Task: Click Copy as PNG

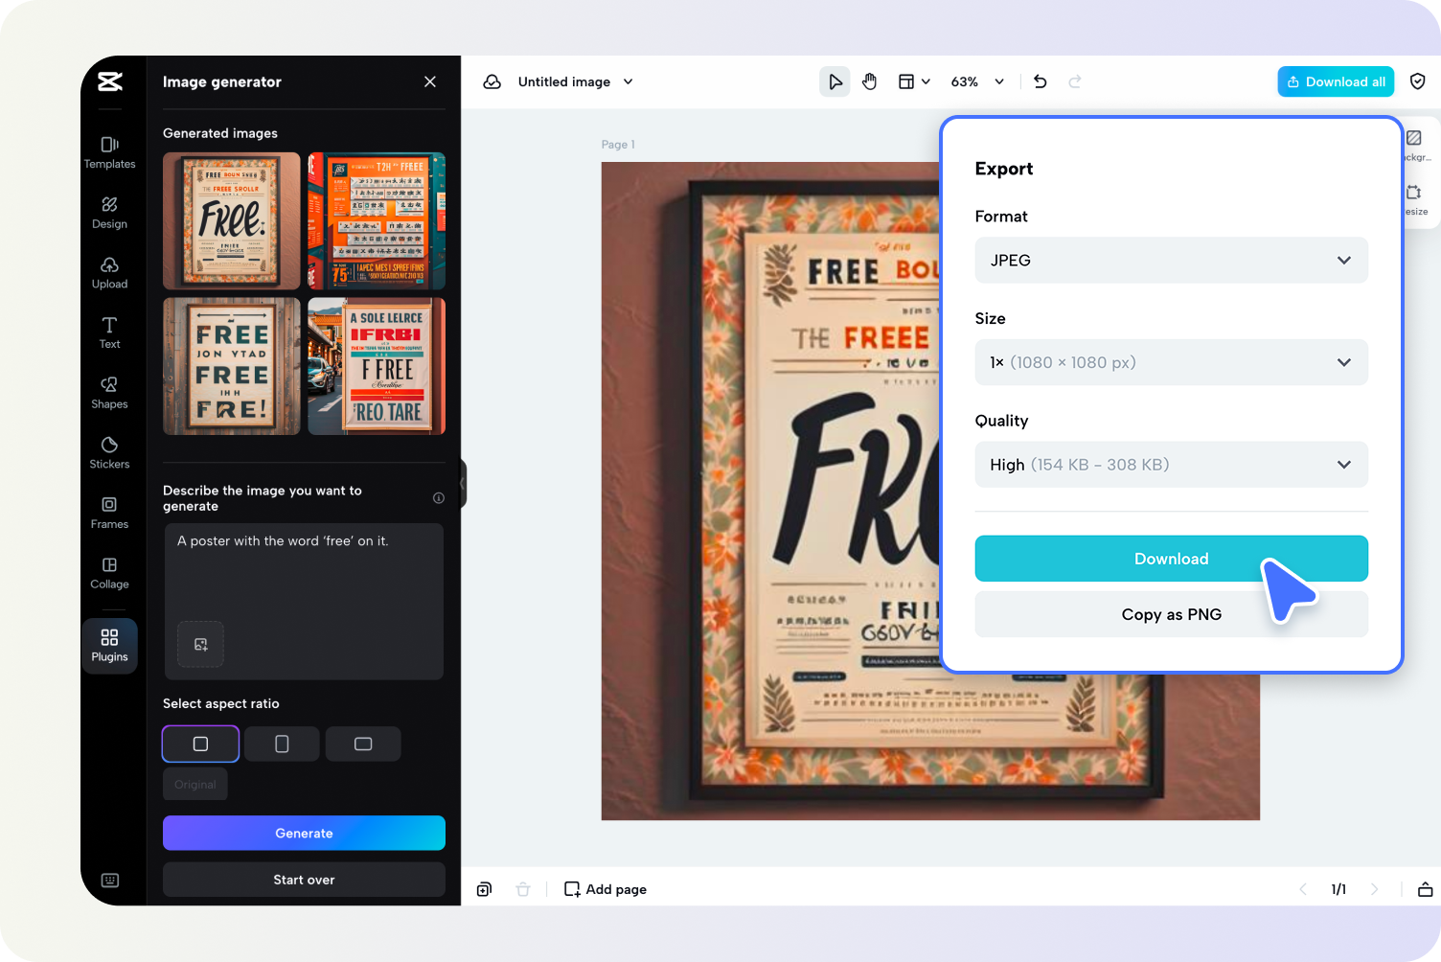Action: pos(1172,614)
